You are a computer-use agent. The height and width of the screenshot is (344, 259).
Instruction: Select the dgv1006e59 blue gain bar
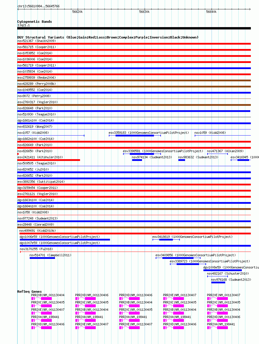(65, 240)
